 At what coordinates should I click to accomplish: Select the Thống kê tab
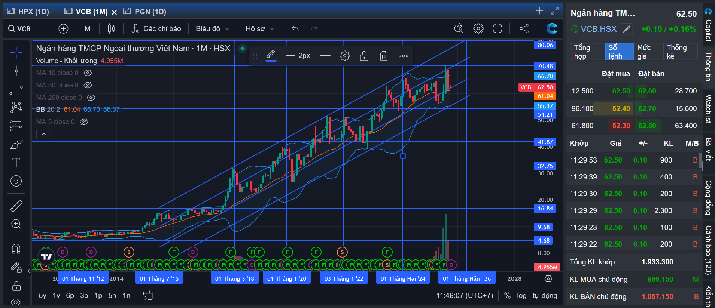[x=680, y=52]
